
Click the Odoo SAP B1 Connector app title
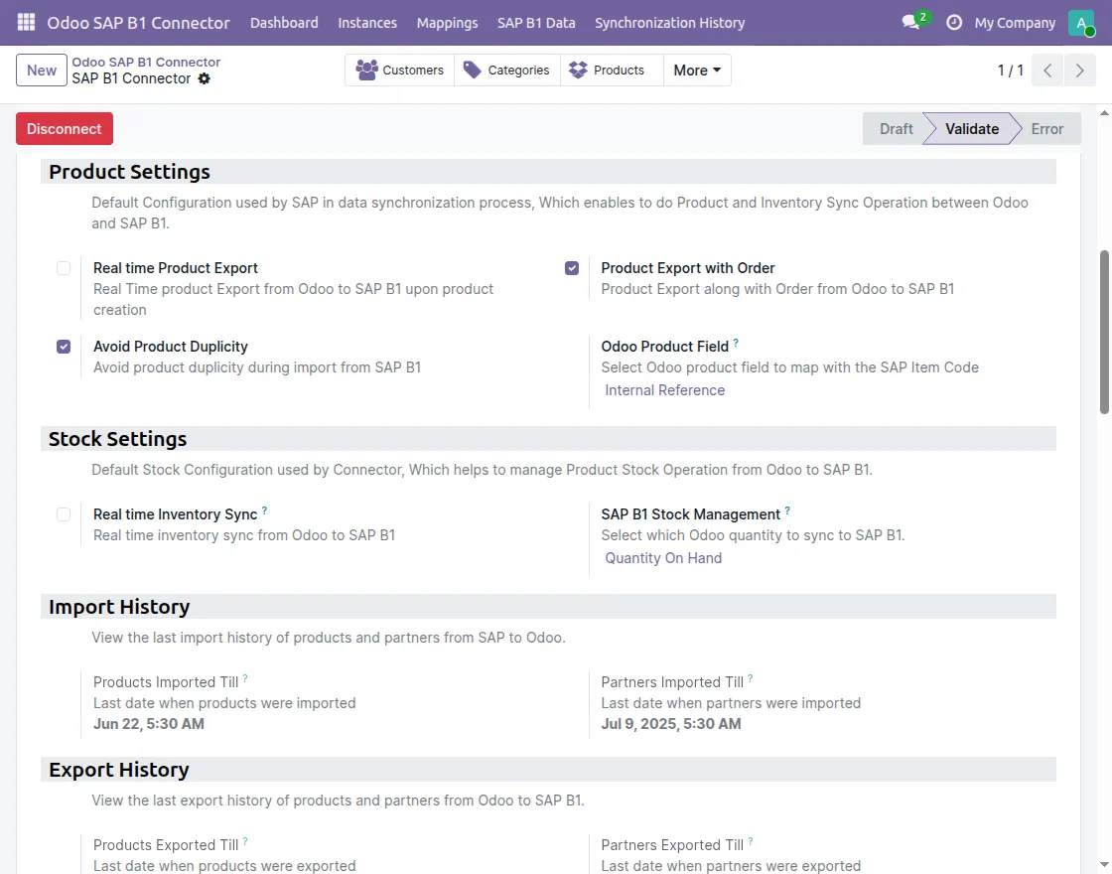click(138, 23)
